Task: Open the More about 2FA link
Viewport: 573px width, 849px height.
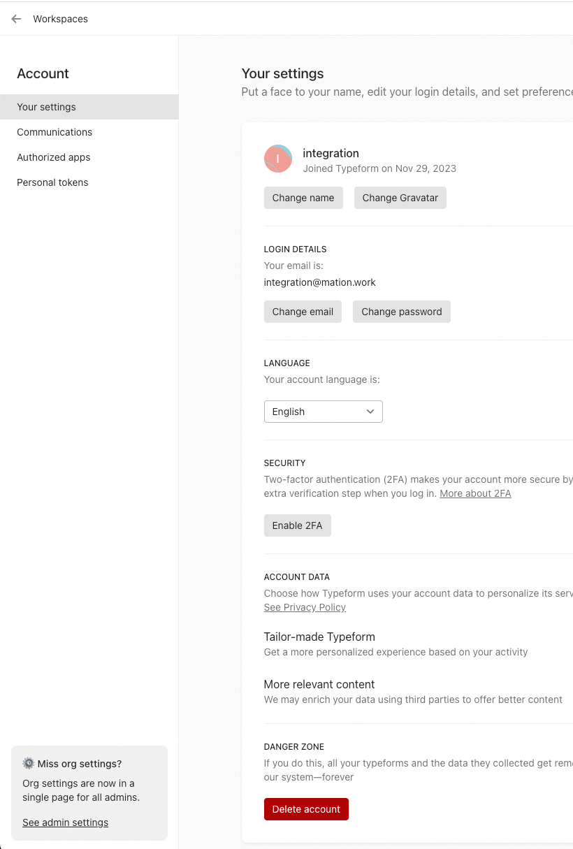Action: click(475, 493)
